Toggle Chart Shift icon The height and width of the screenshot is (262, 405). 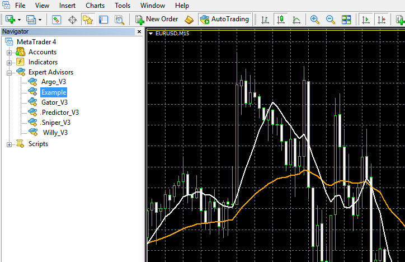382,20
